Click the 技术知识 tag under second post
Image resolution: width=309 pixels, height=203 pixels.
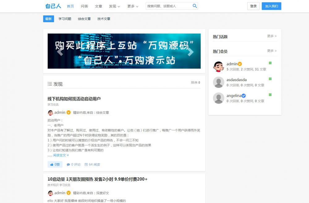click(x=53, y=185)
